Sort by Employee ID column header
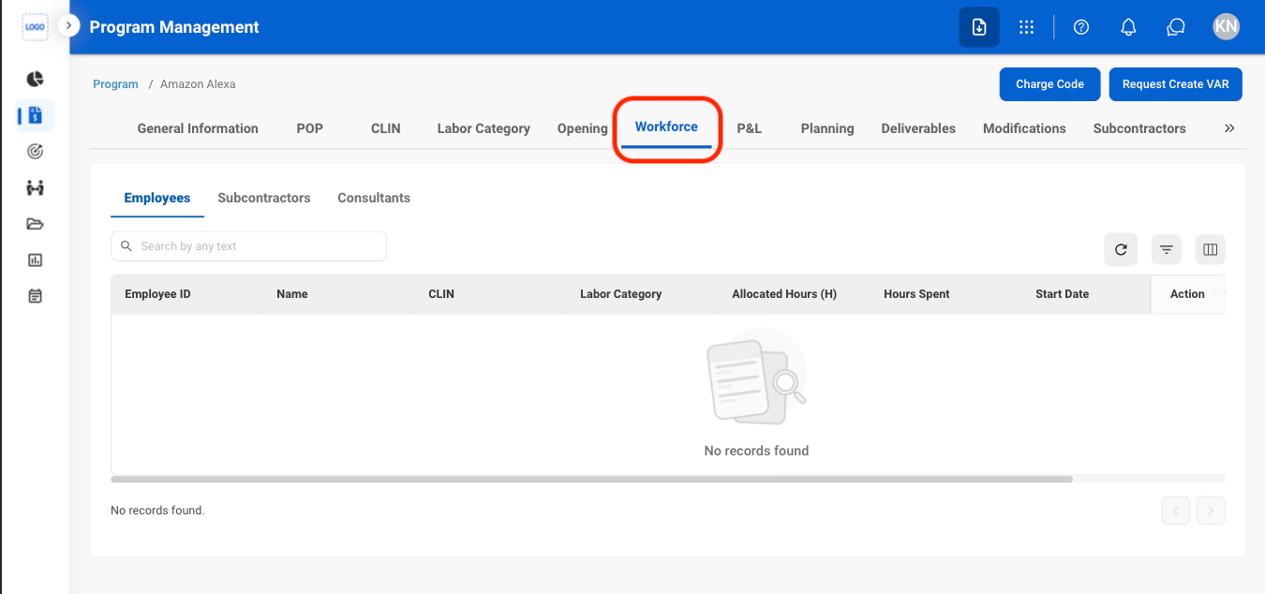 tap(157, 294)
